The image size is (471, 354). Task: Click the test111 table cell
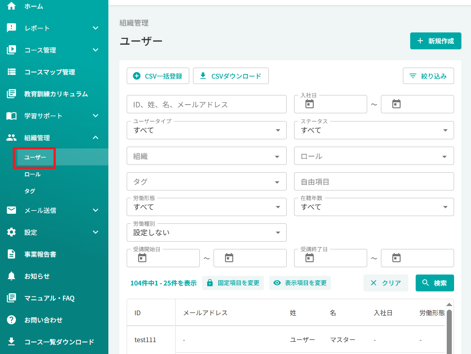coord(145,340)
